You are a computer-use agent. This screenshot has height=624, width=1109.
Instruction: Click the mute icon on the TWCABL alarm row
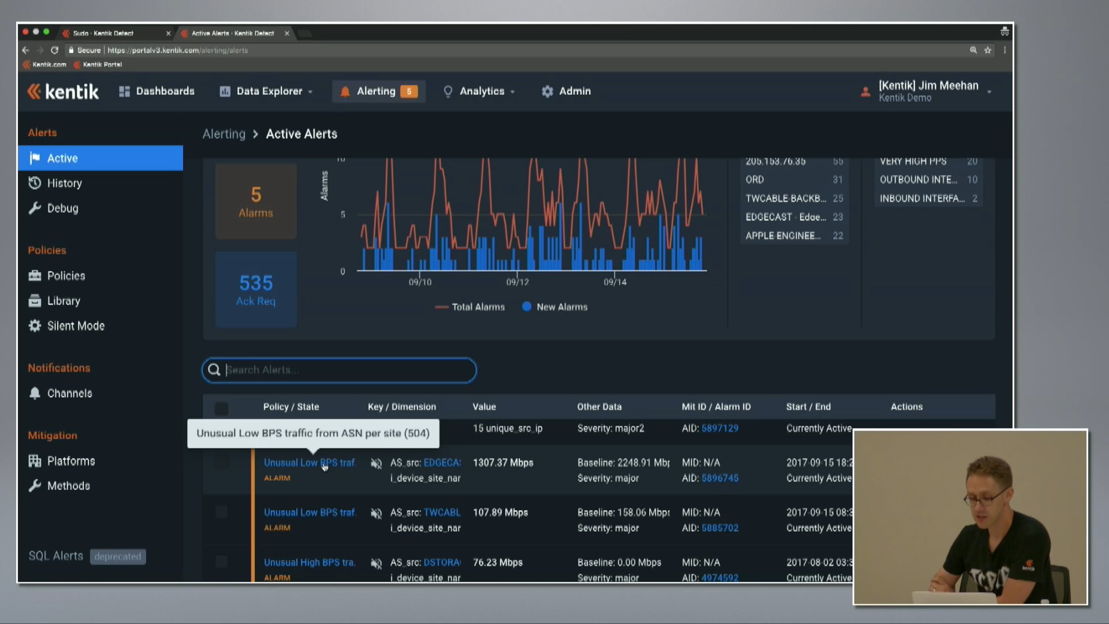tap(376, 513)
